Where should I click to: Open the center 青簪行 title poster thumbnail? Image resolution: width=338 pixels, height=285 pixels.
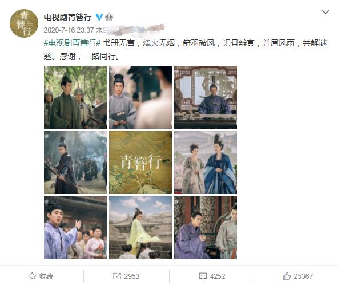tap(140, 163)
